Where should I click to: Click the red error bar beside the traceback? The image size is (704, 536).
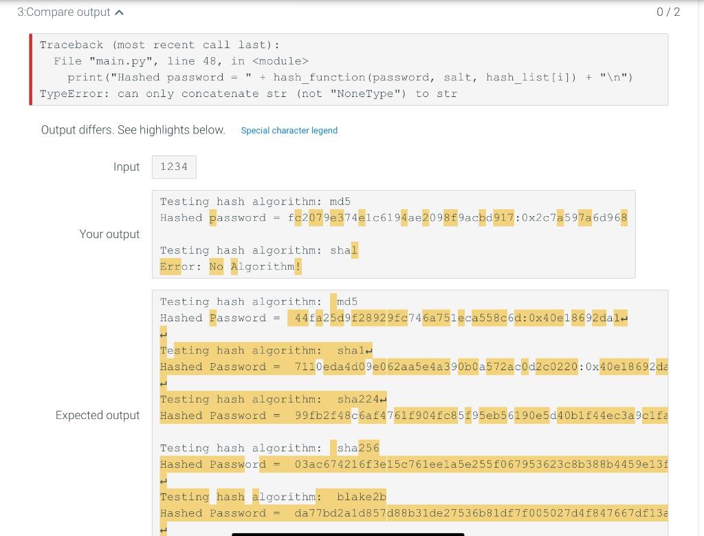(30, 69)
